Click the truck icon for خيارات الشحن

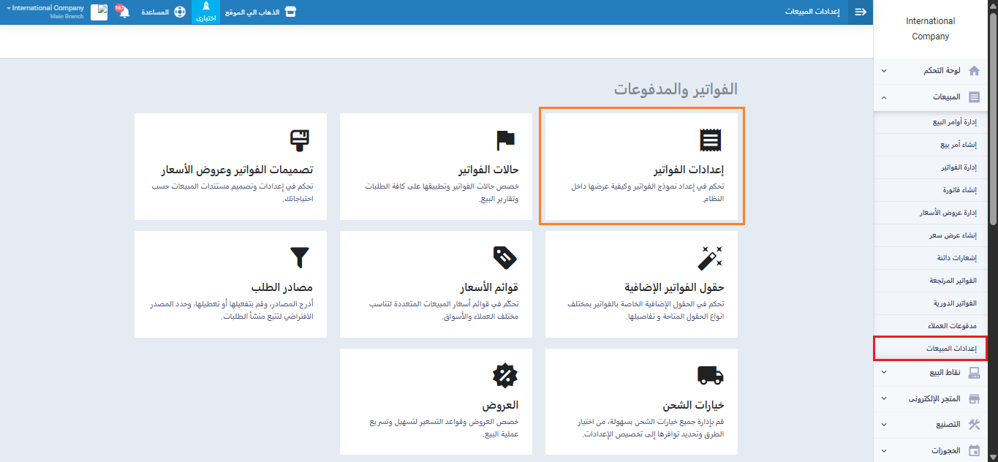coord(711,375)
